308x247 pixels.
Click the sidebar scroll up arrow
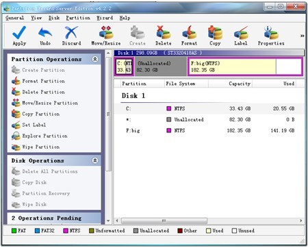coord(108,54)
